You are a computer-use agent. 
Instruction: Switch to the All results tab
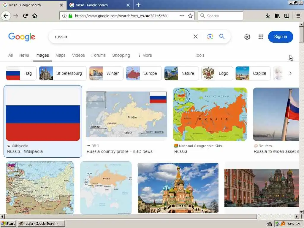[10, 55]
